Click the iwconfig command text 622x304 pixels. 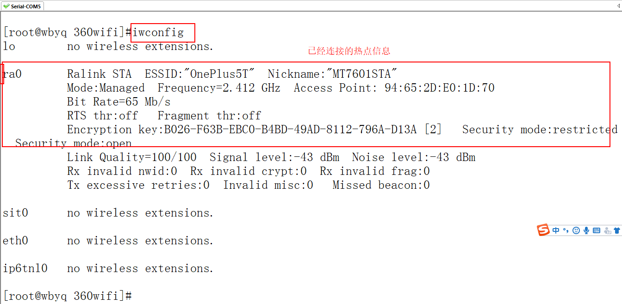[158, 32]
